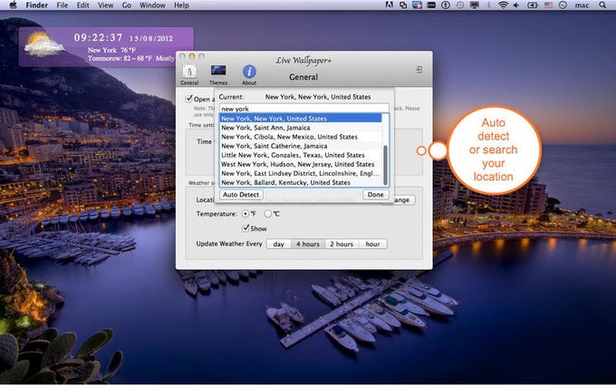Open the View menu

(105, 5)
